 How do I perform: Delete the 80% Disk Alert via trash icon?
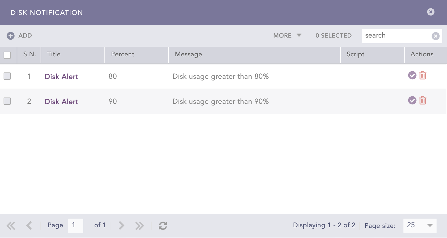pos(423,75)
